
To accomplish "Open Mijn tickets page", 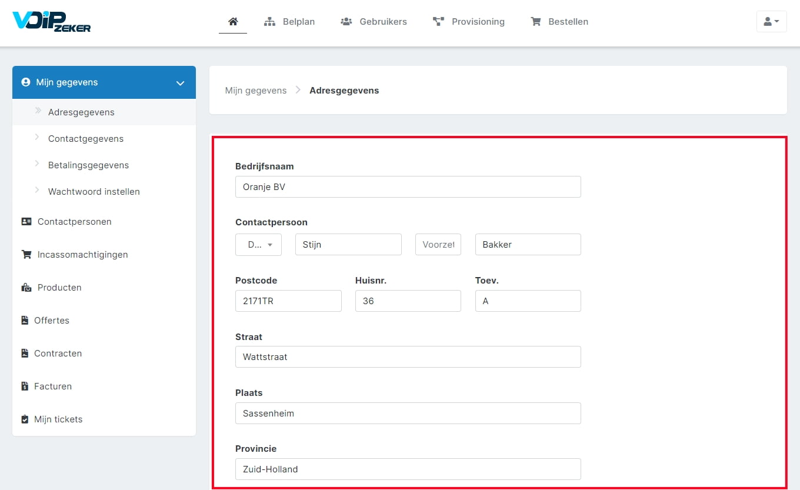I will point(104,419).
